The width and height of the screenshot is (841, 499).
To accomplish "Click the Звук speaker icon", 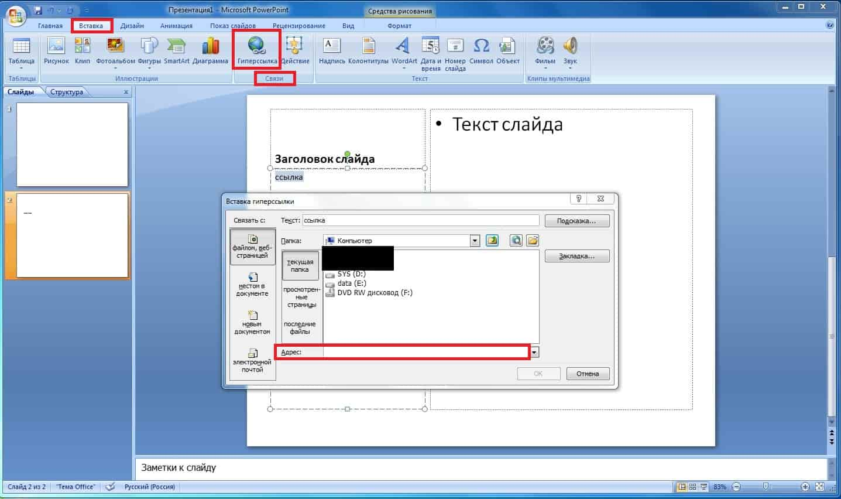I will 570,45.
